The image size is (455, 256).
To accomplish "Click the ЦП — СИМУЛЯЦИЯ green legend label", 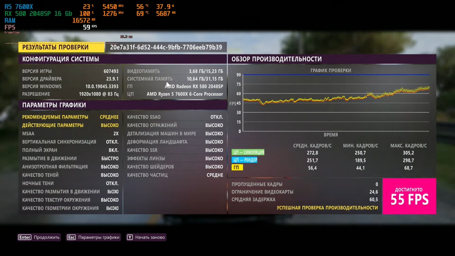I will pos(248,152).
